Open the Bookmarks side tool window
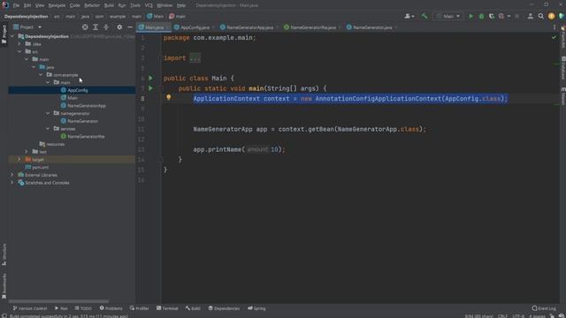566x318 pixels. coord(4,286)
